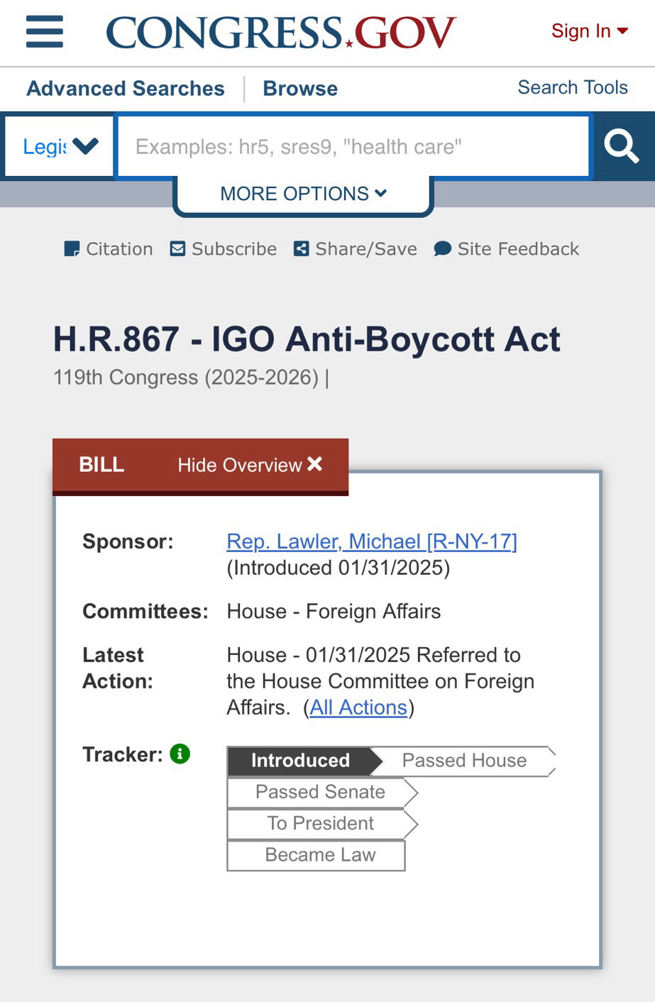
Task: Hide the bill overview panel
Action: point(250,465)
